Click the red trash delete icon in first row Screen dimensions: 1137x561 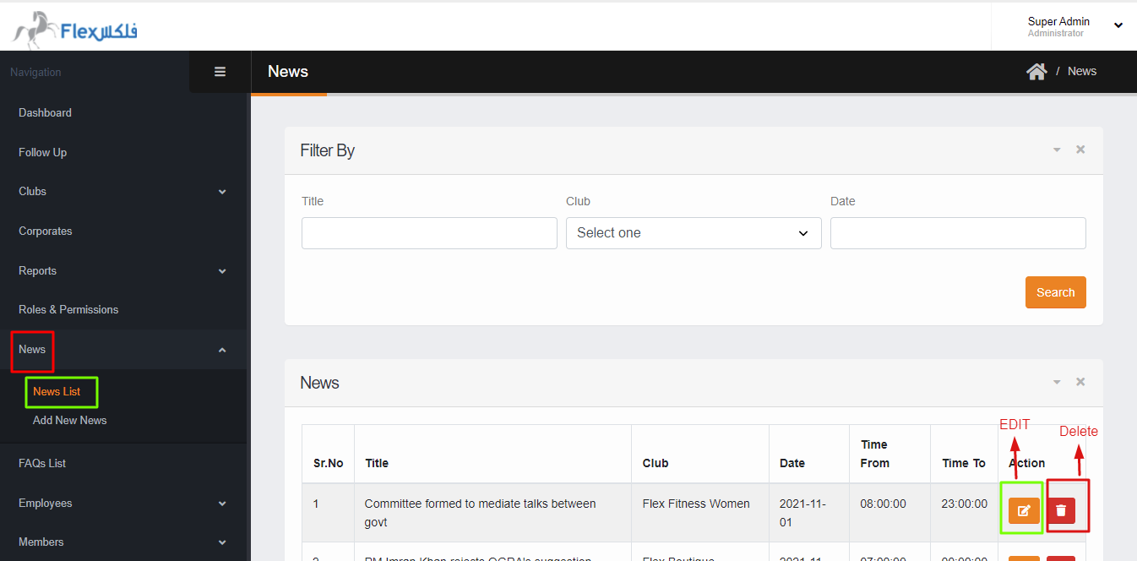coord(1061,510)
